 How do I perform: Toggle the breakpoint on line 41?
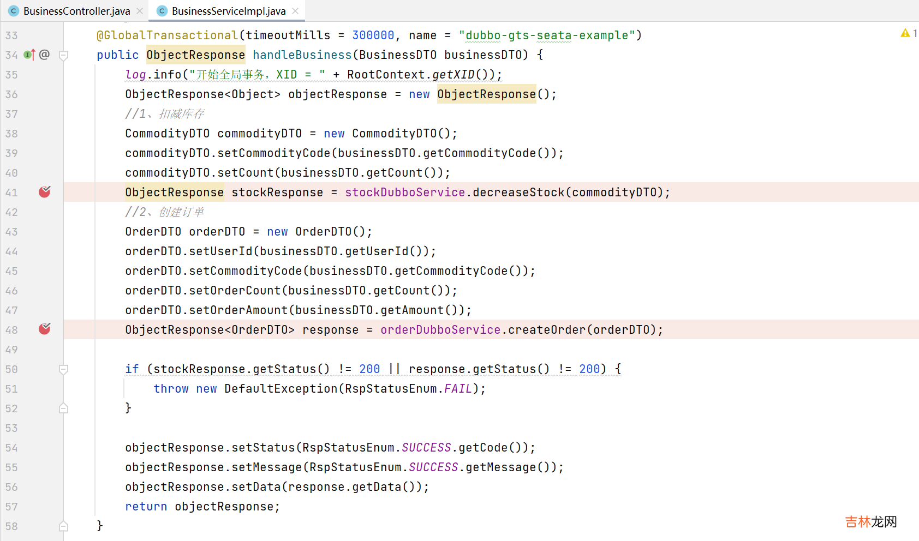(45, 192)
